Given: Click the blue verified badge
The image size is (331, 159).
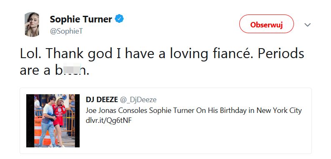Looking at the screenshot, I should pyautogui.click(x=119, y=19).
